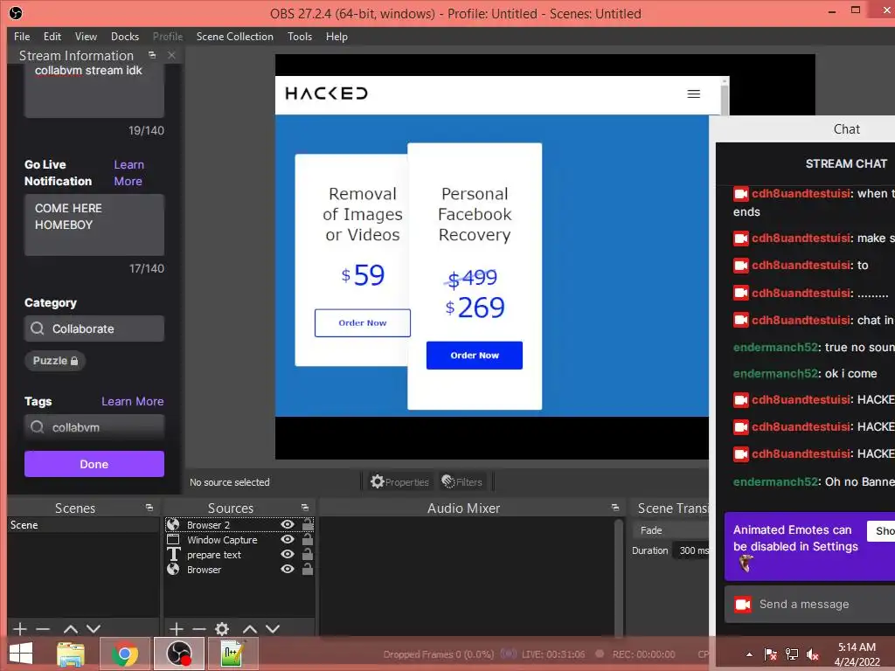
Task: Pop out the Stream Information dock
Action: (152, 55)
